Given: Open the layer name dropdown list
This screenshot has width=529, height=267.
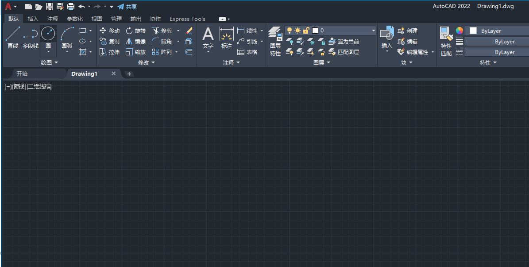Looking at the screenshot, I should point(373,31).
